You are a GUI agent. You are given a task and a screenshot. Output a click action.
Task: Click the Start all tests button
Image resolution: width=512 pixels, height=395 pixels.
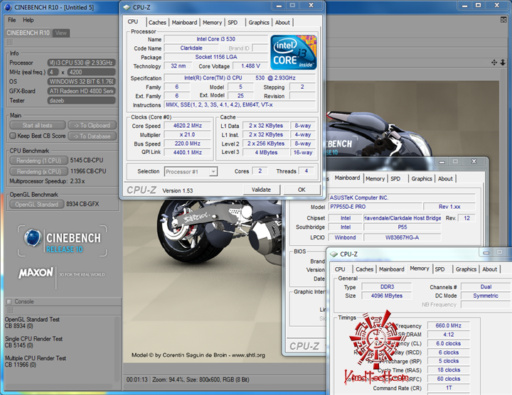click(37, 125)
